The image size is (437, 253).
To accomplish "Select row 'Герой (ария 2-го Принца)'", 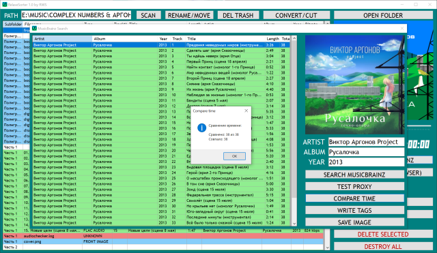I will tap(161, 173).
